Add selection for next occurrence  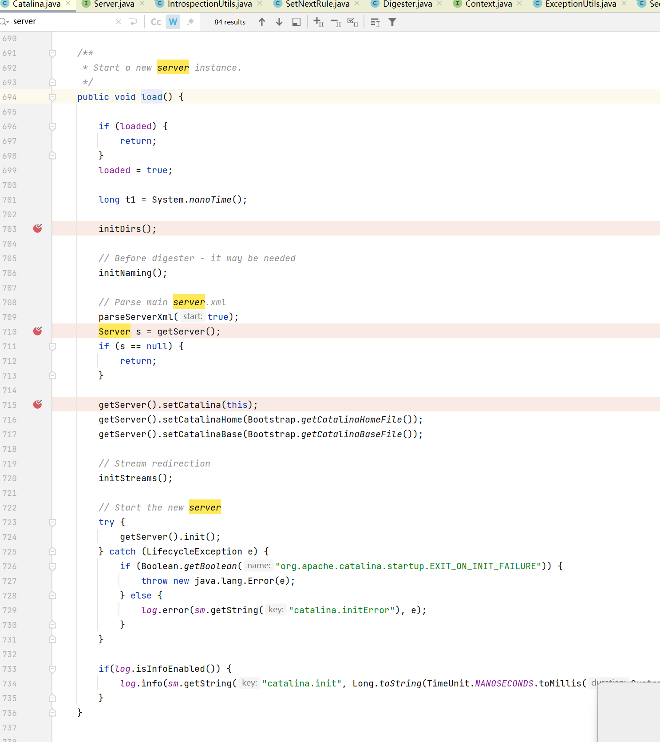tap(319, 22)
